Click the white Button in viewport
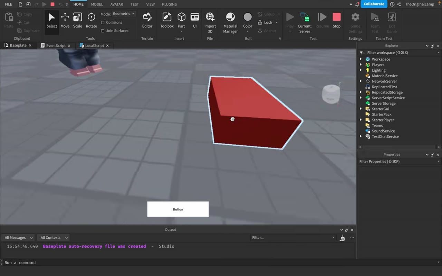 tap(178, 209)
